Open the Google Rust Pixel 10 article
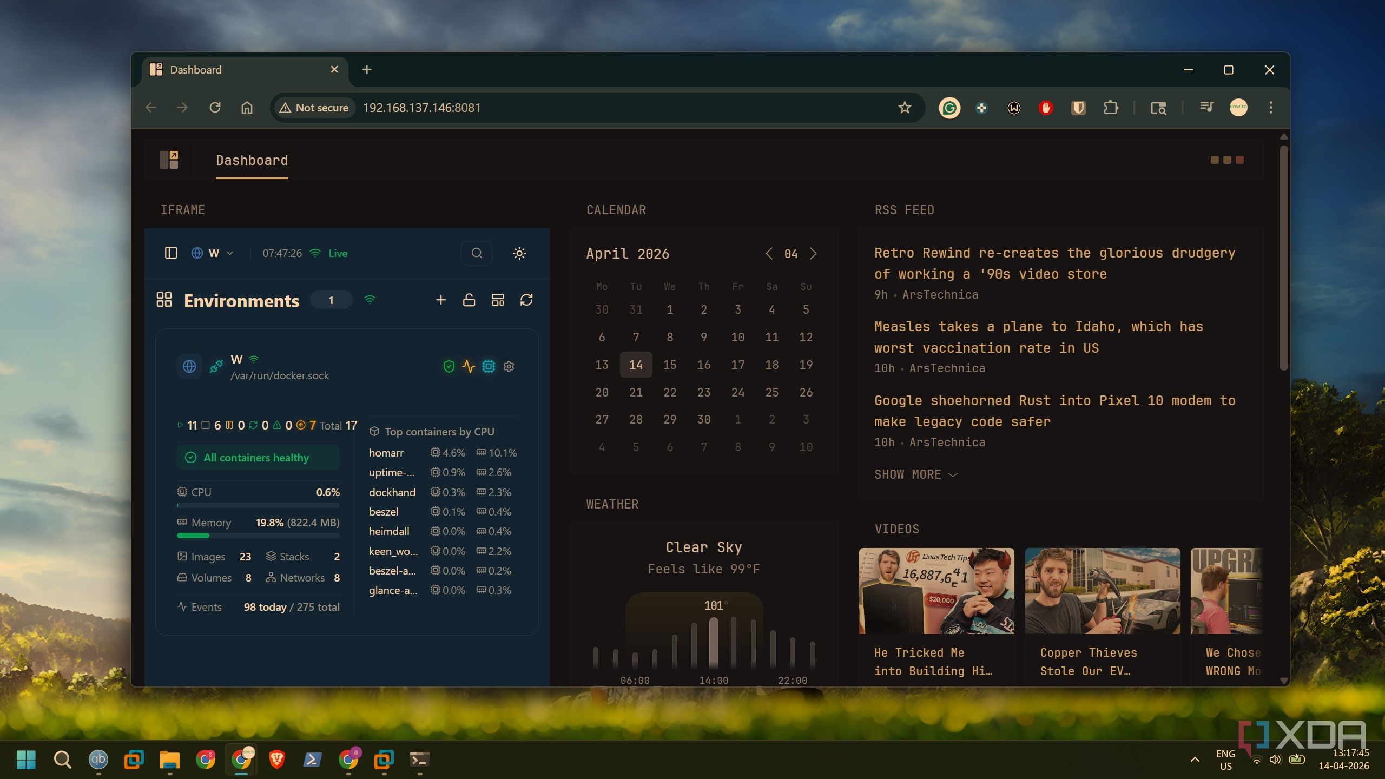 pyautogui.click(x=1054, y=411)
